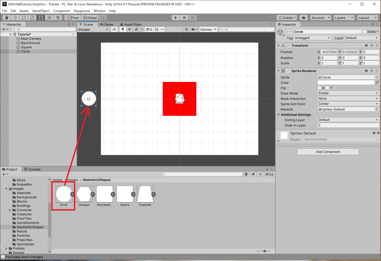Filter project search by type
381x261 pixels.
[247, 174]
